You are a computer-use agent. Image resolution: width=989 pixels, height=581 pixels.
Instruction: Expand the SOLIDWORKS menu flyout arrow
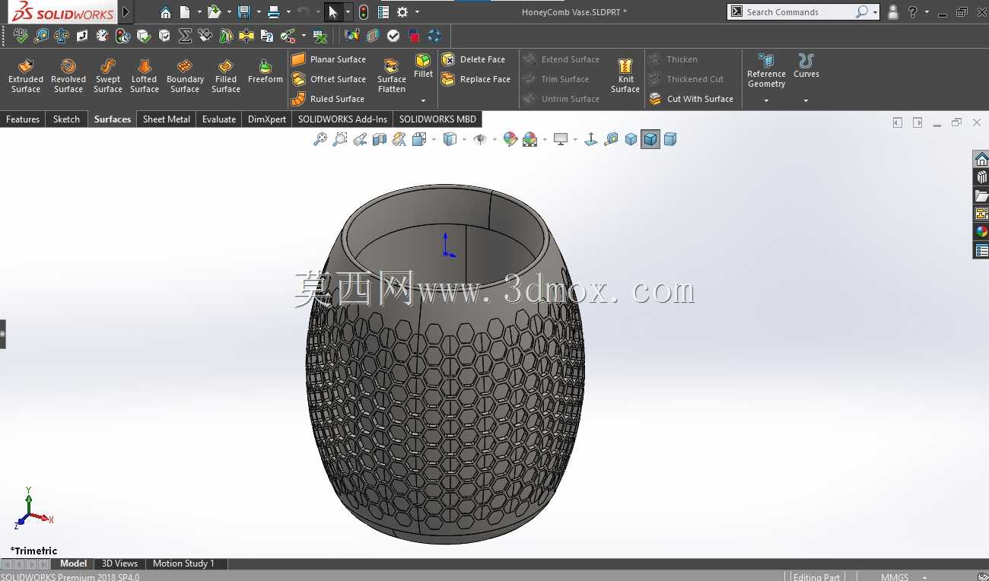(x=126, y=12)
